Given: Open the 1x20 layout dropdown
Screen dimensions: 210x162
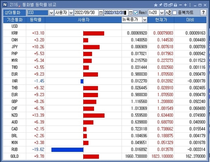Looking at the screenshot, I should [162, 13].
